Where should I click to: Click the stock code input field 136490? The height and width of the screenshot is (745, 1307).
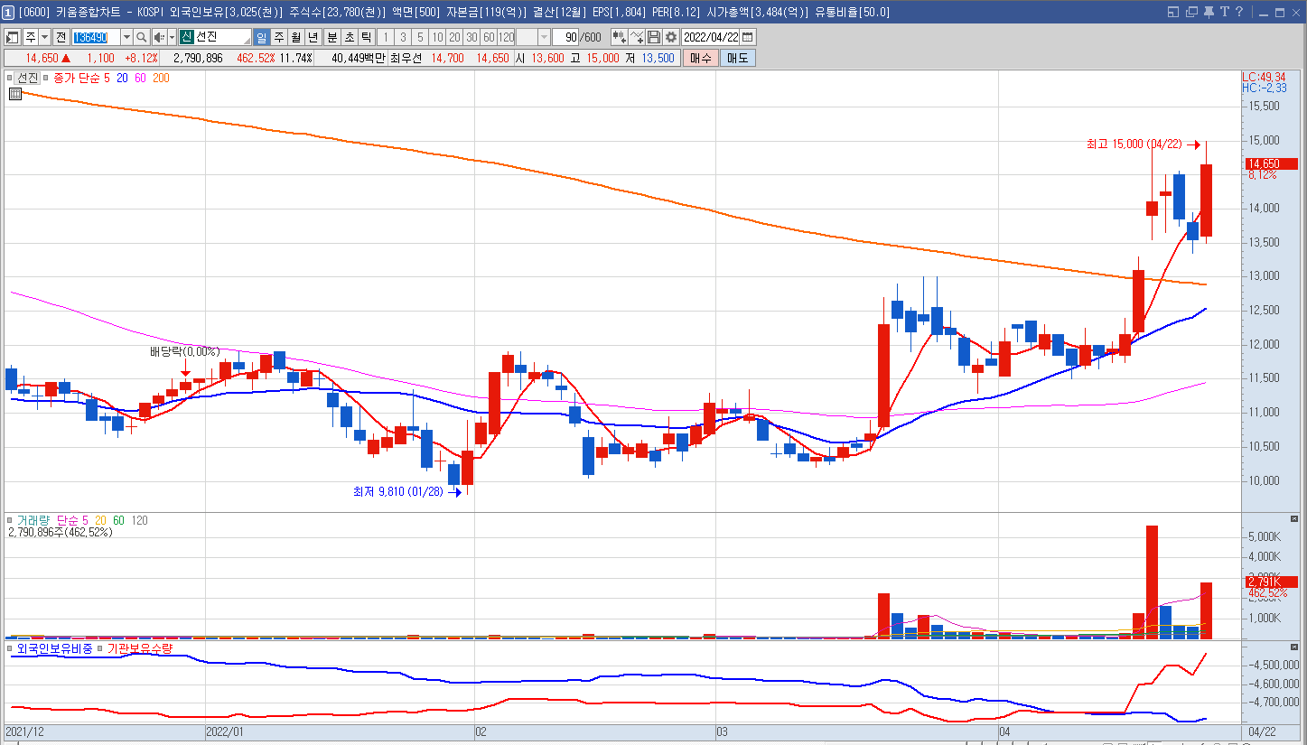[96, 37]
